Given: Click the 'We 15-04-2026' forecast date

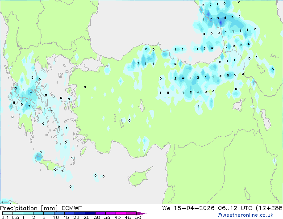Looking at the screenshot, I should (188, 208).
